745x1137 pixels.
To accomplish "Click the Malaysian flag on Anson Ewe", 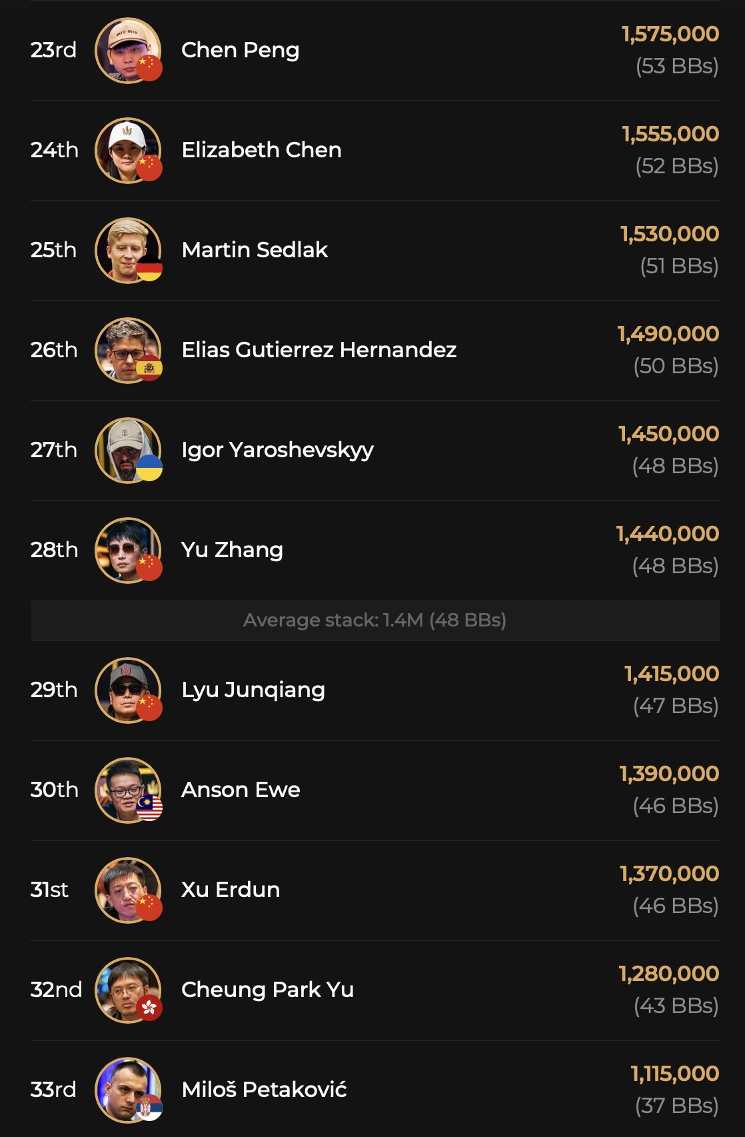I will (149, 808).
